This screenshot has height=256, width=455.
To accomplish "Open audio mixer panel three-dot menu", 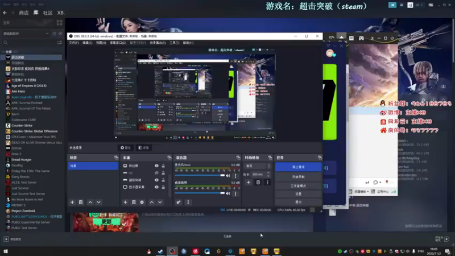I will (188, 202).
